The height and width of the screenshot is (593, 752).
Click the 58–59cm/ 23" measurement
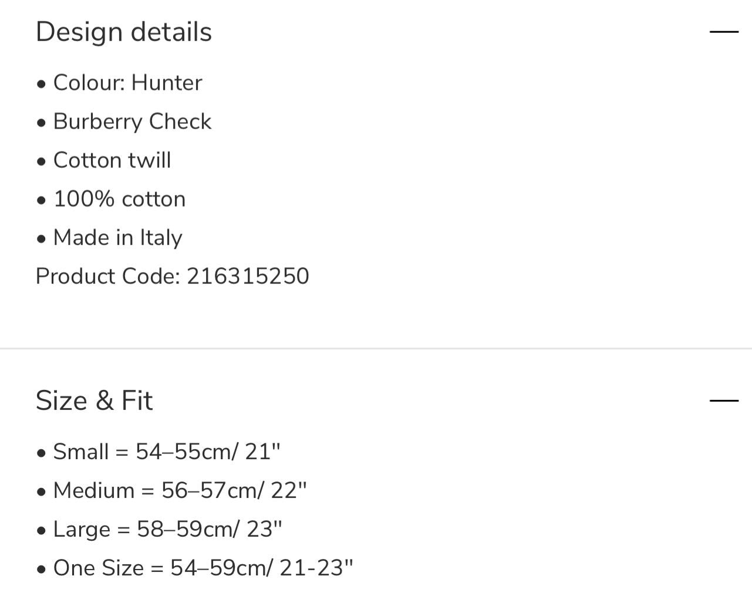[x=210, y=530]
